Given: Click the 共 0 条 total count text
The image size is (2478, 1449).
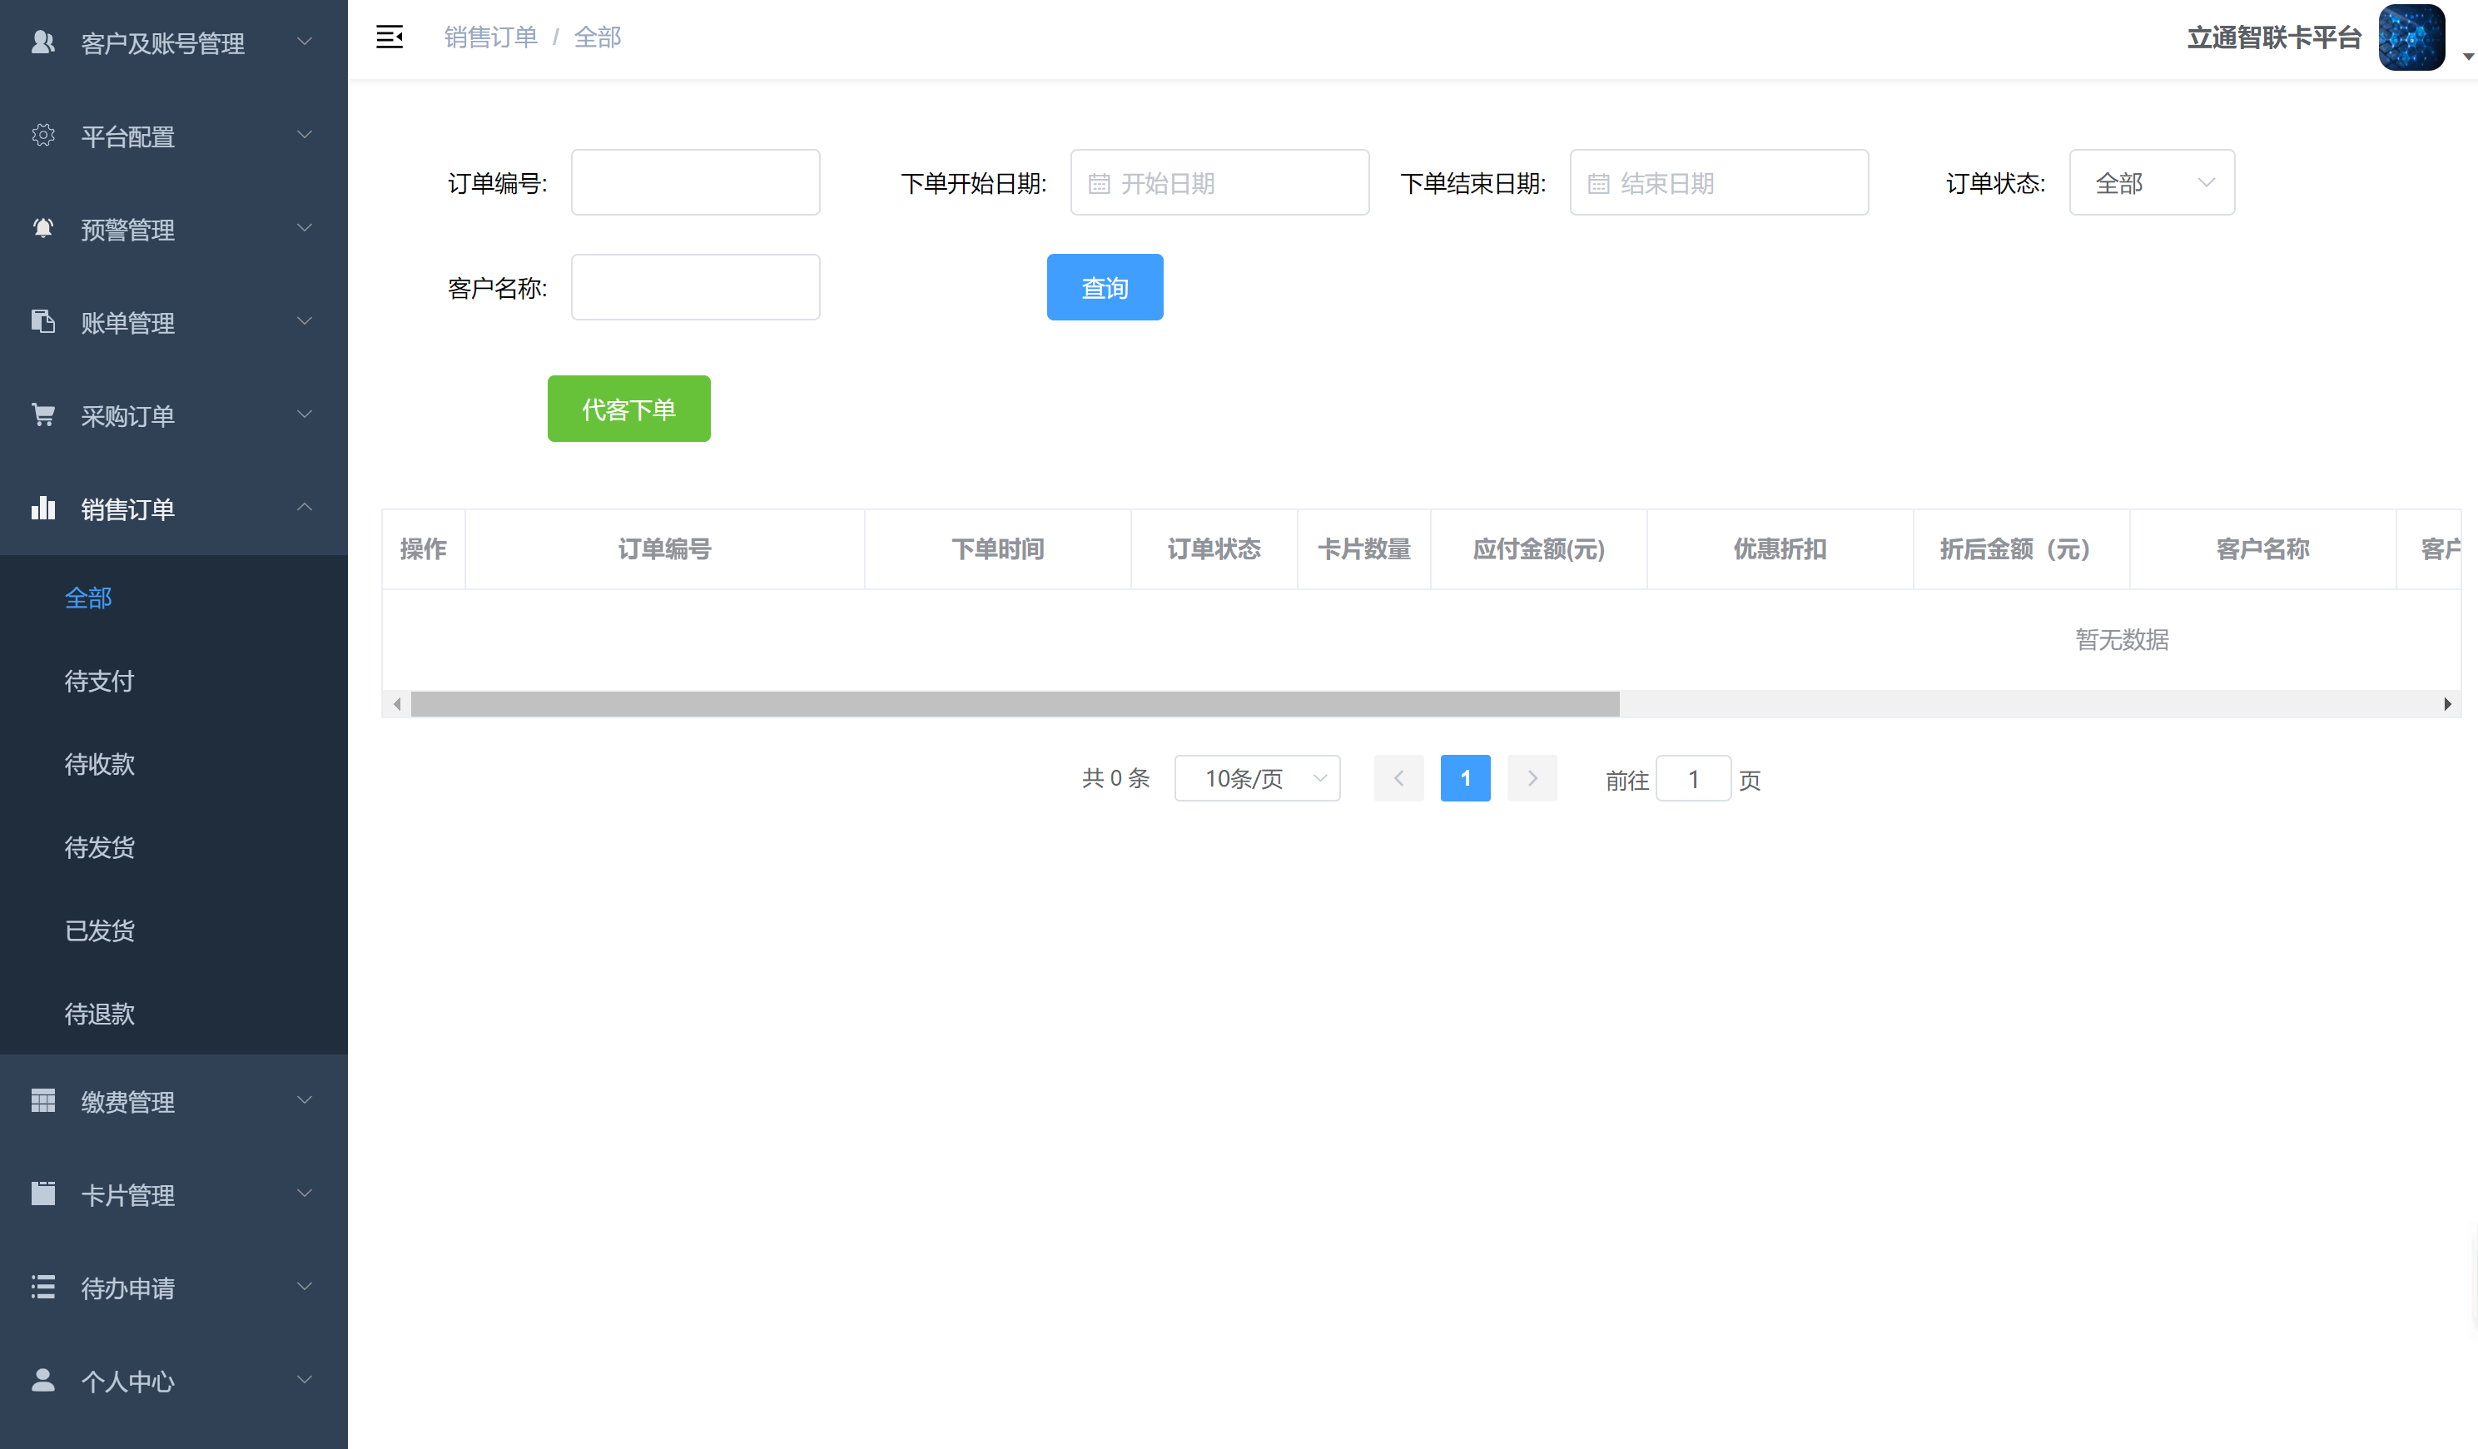Looking at the screenshot, I should pos(1116,778).
